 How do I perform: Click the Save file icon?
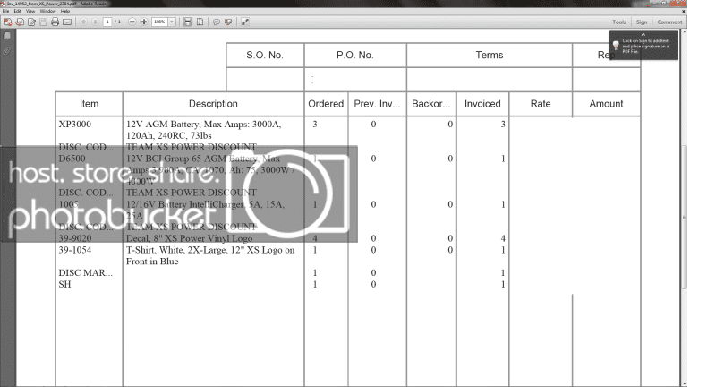(43, 21)
